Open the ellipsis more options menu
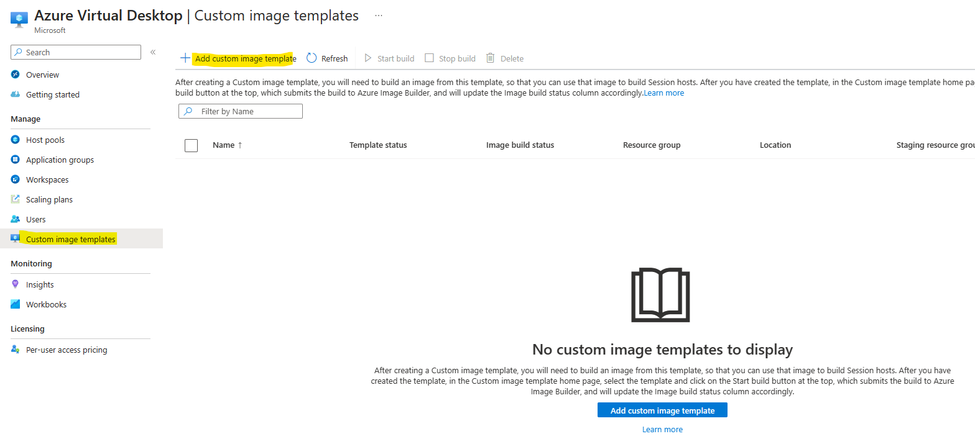 click(x=379, y=15)
